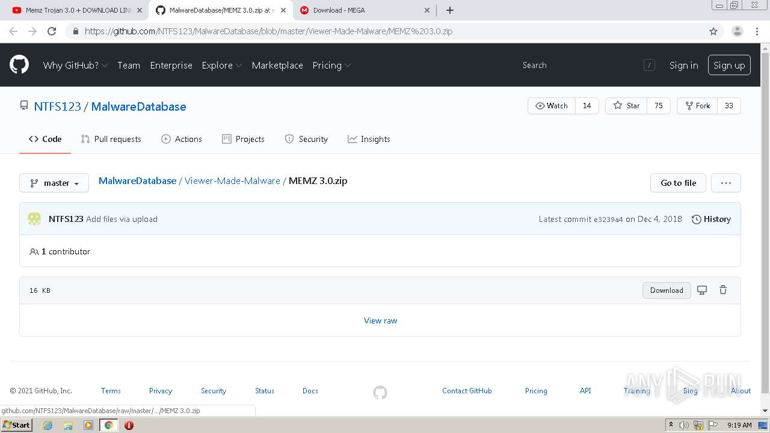Screen dimensions: 770x433
Task: Open the Insights tab
Action: tap(369, 139)
